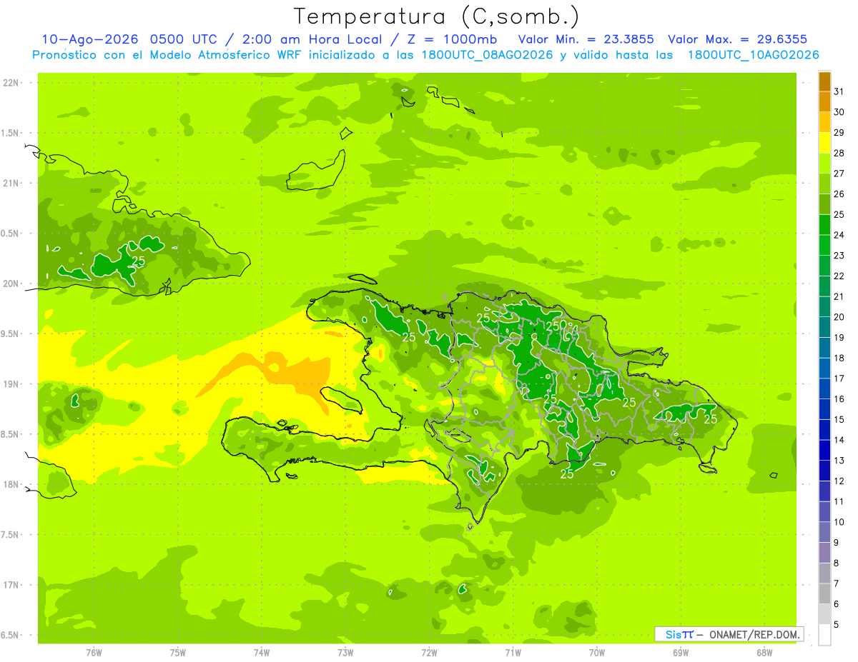Pick the bright green 24–25 legend swatch
This screenshot has height=662, width=858.
pyautogui.click(x=824, y=225)
